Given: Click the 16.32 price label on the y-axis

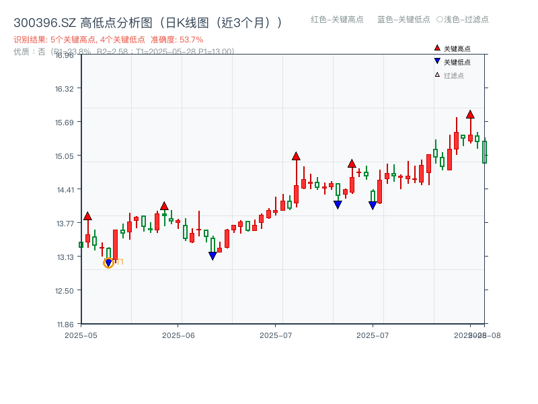Looking at the screenshot, I should pos(65,88).
